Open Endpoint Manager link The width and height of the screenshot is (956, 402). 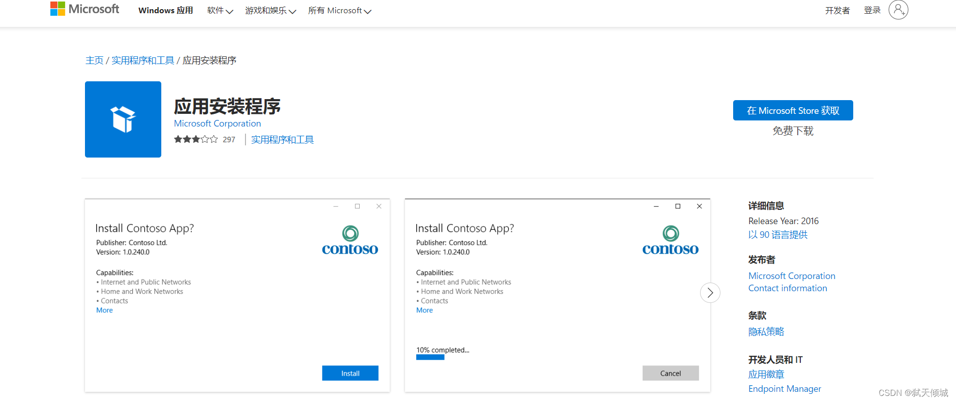coord(785,389)
